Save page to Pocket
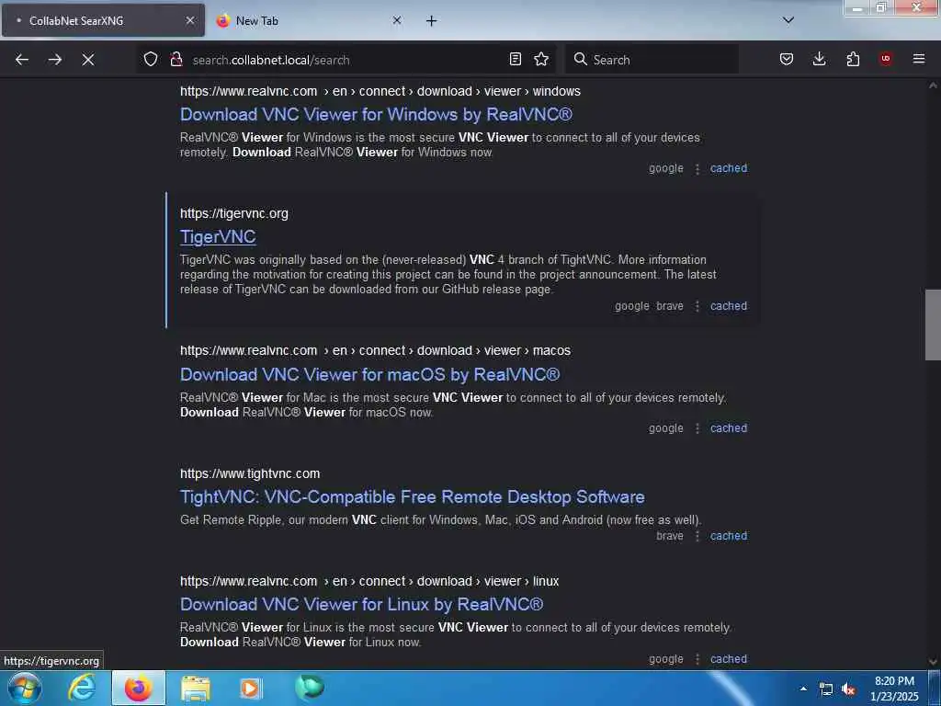 point(787,59)
